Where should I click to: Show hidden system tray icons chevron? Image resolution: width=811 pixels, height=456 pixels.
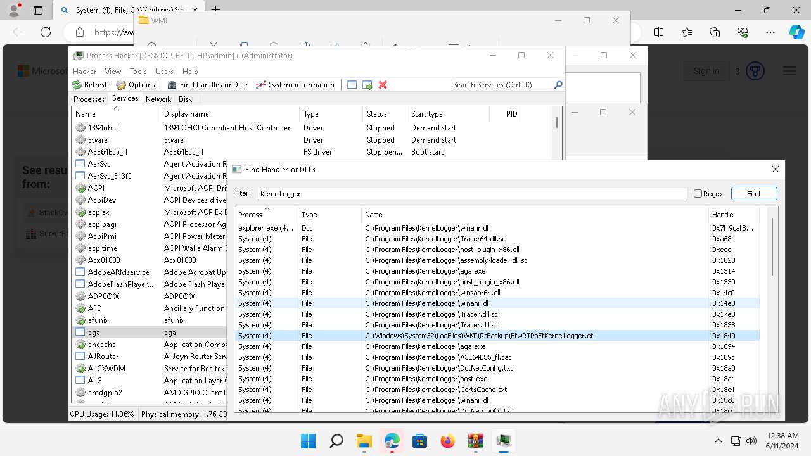click(x=718, y=441)
